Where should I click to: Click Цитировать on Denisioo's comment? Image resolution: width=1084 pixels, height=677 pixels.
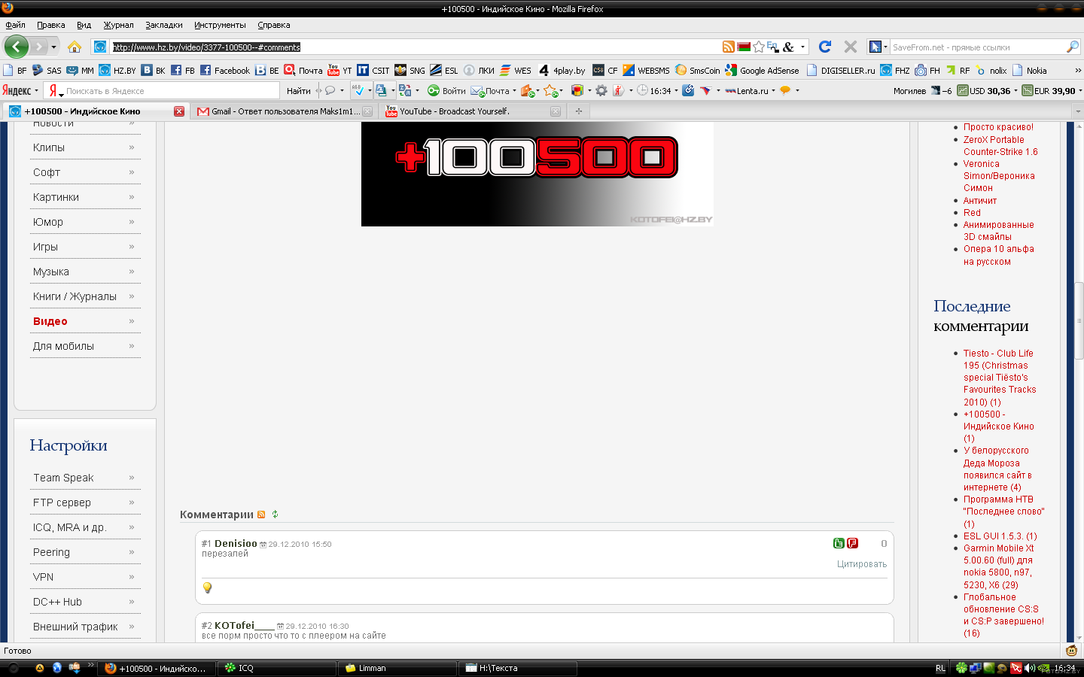pos(862,564)
